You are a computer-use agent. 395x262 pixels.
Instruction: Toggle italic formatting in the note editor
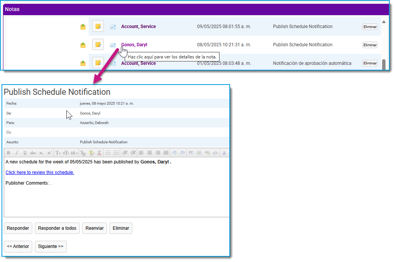[17, 153]
